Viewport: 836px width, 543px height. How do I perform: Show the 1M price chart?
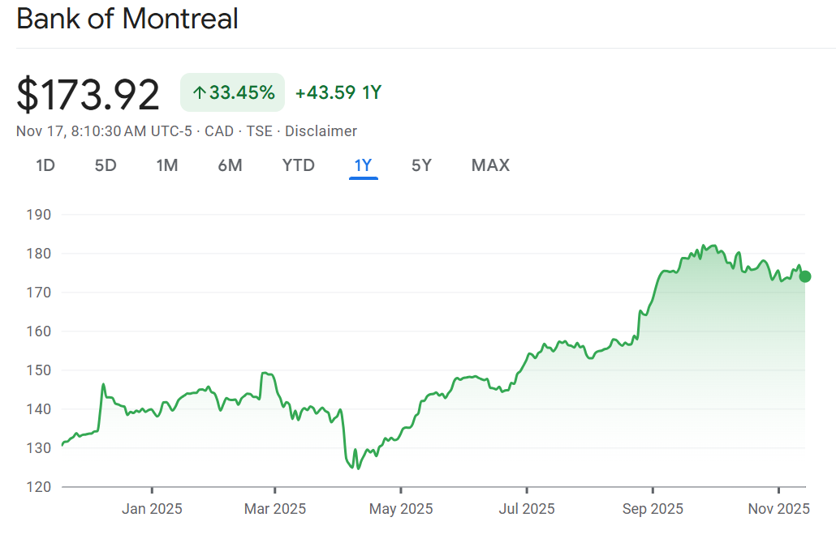(167, 165)
